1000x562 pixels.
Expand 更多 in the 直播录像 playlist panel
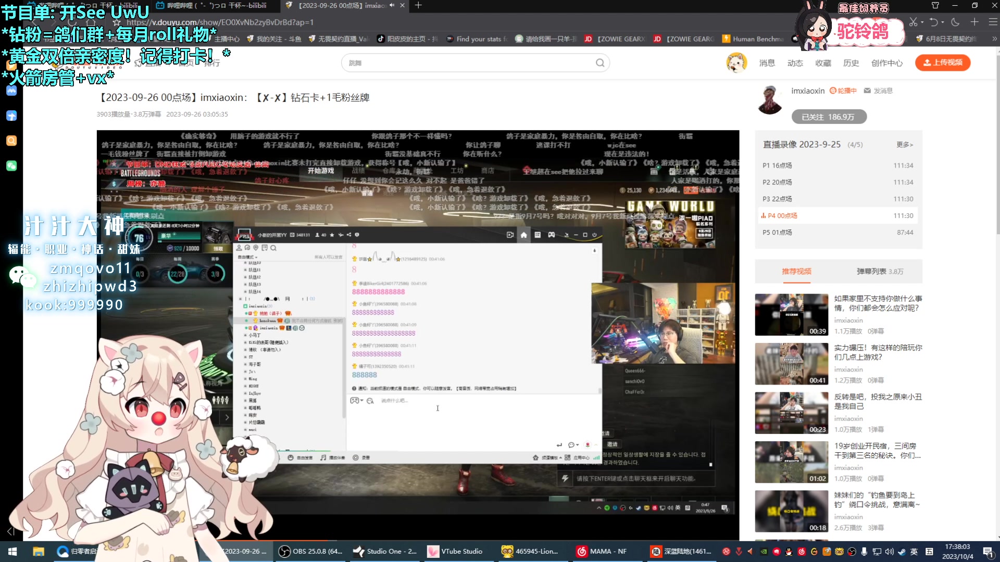coord(905,145)
